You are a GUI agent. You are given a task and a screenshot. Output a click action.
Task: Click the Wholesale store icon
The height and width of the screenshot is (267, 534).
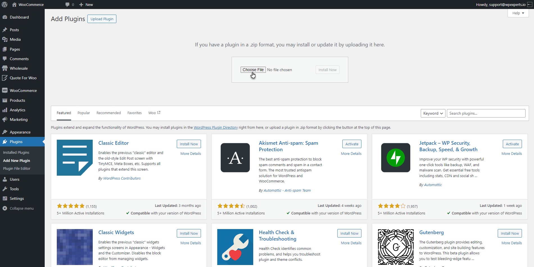[x=5, y=68]
